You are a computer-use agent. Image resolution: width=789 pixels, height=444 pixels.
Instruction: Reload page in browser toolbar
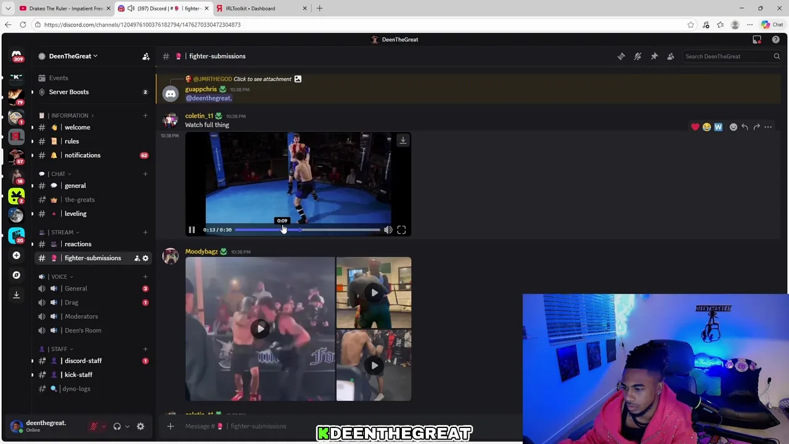[23, 25]
